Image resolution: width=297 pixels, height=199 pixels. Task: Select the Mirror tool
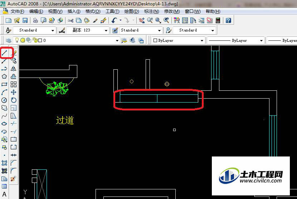(14, 69)
